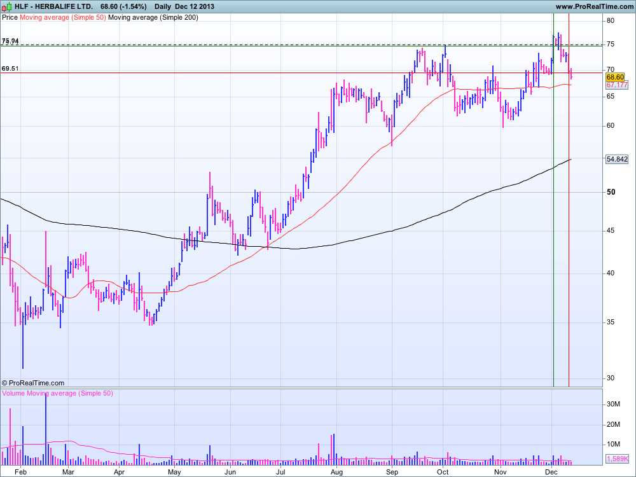Viewport: 636px width, 477px height.
Task: Select pink Moving average (Simple 50) volume legend
Action: (x=70, y=393)
